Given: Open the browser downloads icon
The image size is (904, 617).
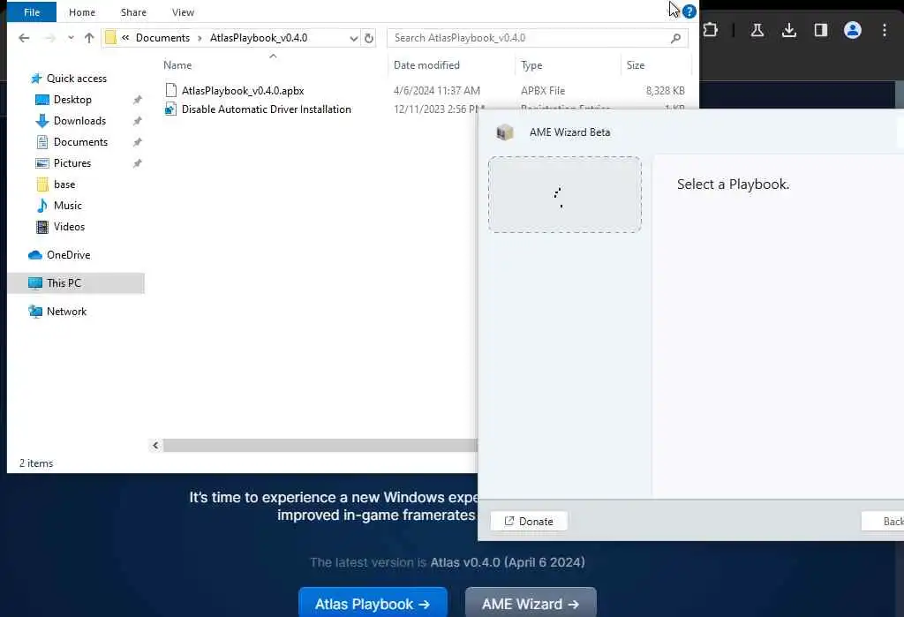Looking at the screenshot, I should point(789,30).
